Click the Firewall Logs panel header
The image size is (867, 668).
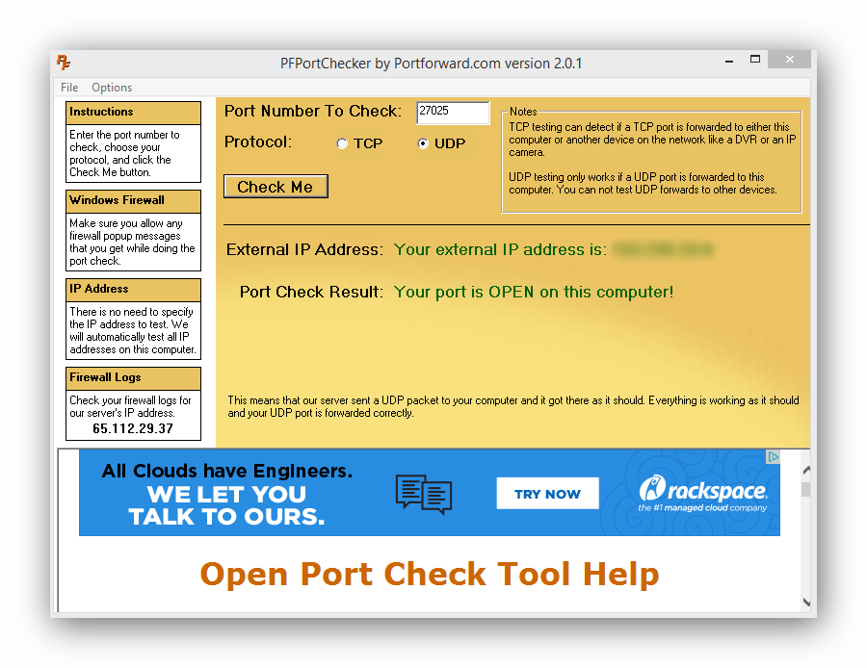point(133,378)
